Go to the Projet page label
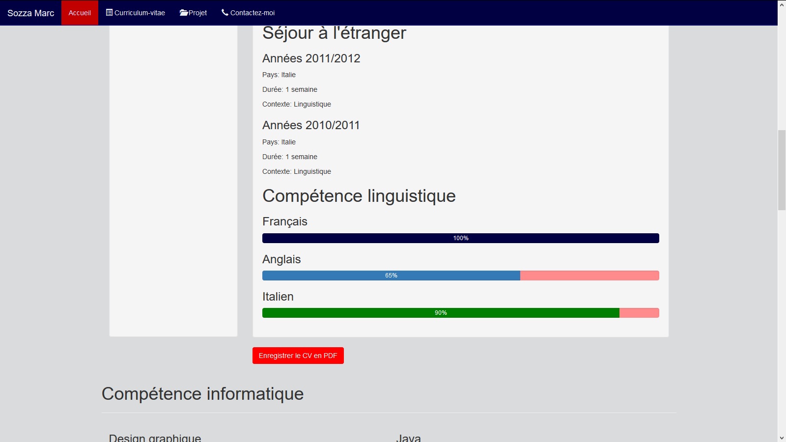Screen dimensions: 786x442 (198, 13)
